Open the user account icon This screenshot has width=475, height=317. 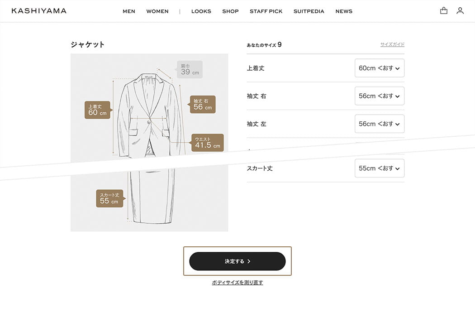click(460, 11)
